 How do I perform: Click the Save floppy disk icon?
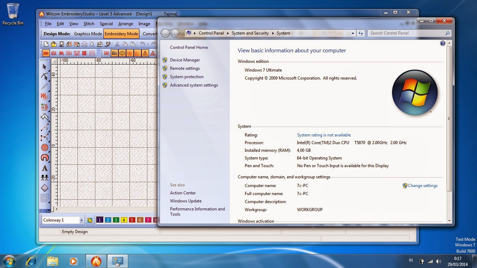[x=61, y=44]
